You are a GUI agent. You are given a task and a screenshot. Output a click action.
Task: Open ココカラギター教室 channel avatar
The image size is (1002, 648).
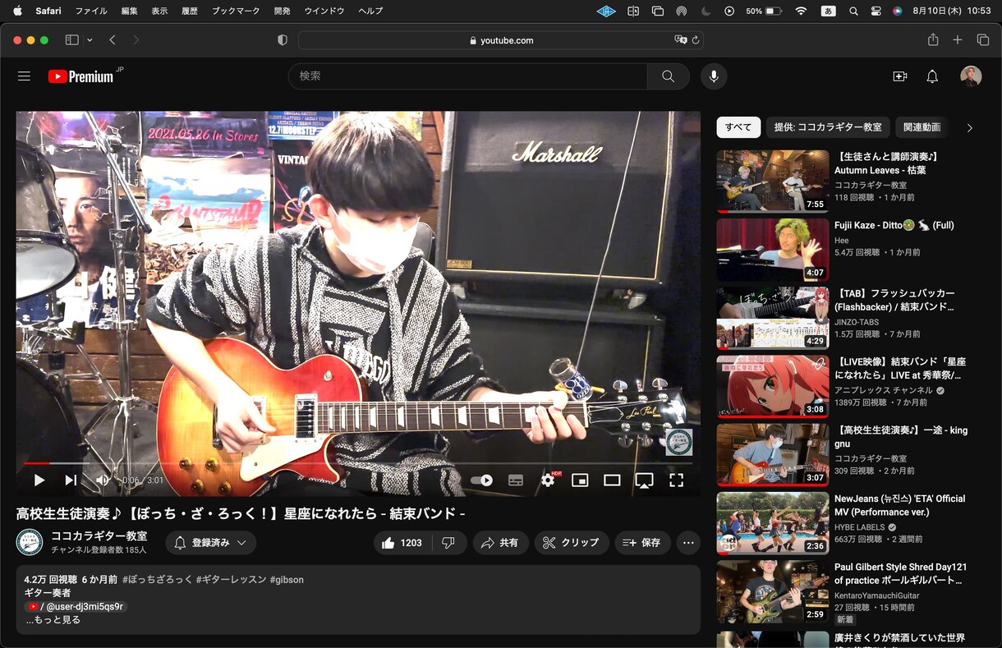point(30,542)
